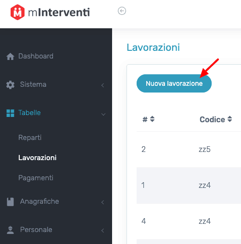Viewport: 241px width, 244px height.
Task: Expand the Sistema menu chevron
Action: (x=103, y=85)
